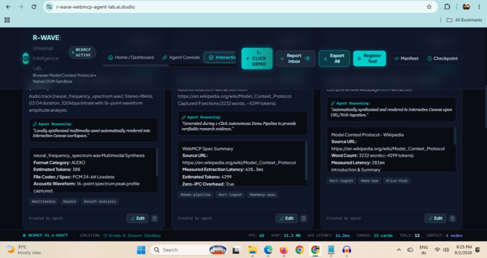The width and height of the screenshot is (487, 258).
Task: Click 'Measured Latency: 281ms' text
Action: (x=358, y=163)
